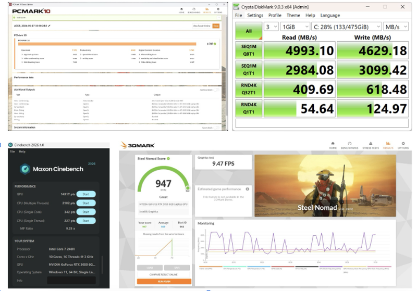Click the All button in CrystalDiskMark
This screenshot has height=291, width=417.
click(249, 31)
